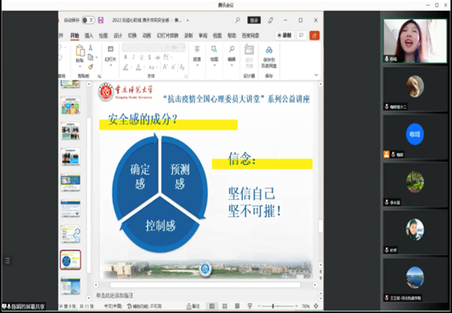The image size is (452, 313).
Task: Click the zoom slider handle
Action: click(272, 306)
